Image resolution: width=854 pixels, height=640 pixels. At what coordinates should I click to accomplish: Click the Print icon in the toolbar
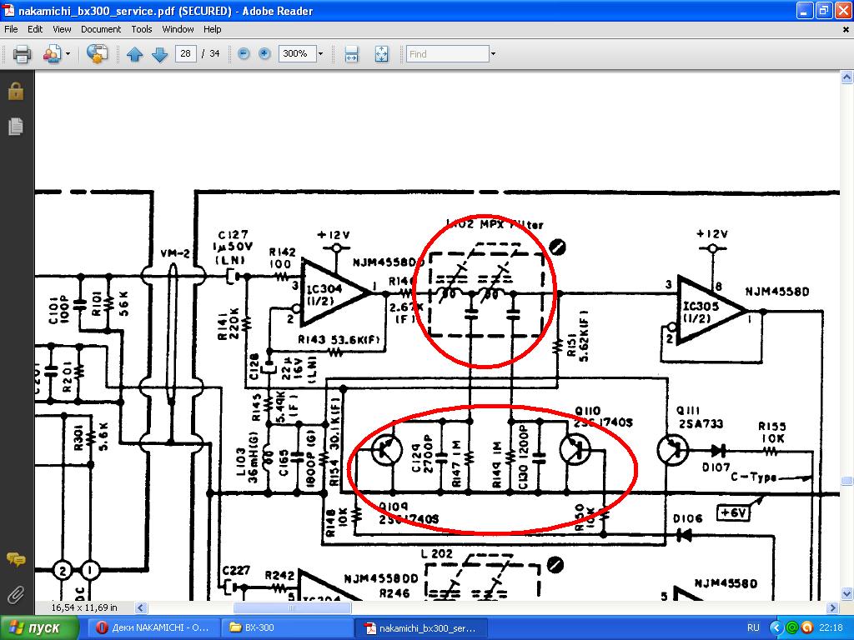pos(22,54)
